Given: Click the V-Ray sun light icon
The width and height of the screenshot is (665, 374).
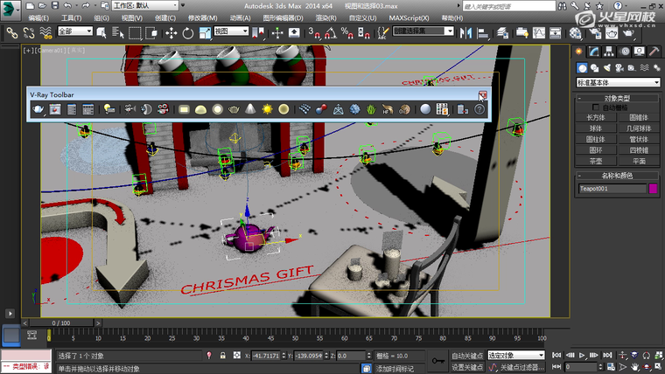Looking at the screenshot, I should click(266, 109).
